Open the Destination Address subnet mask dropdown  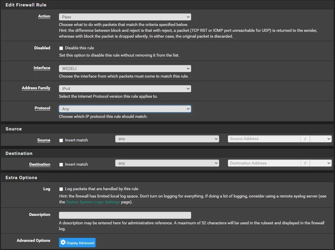pyautogui.click(x=321, y=163)
